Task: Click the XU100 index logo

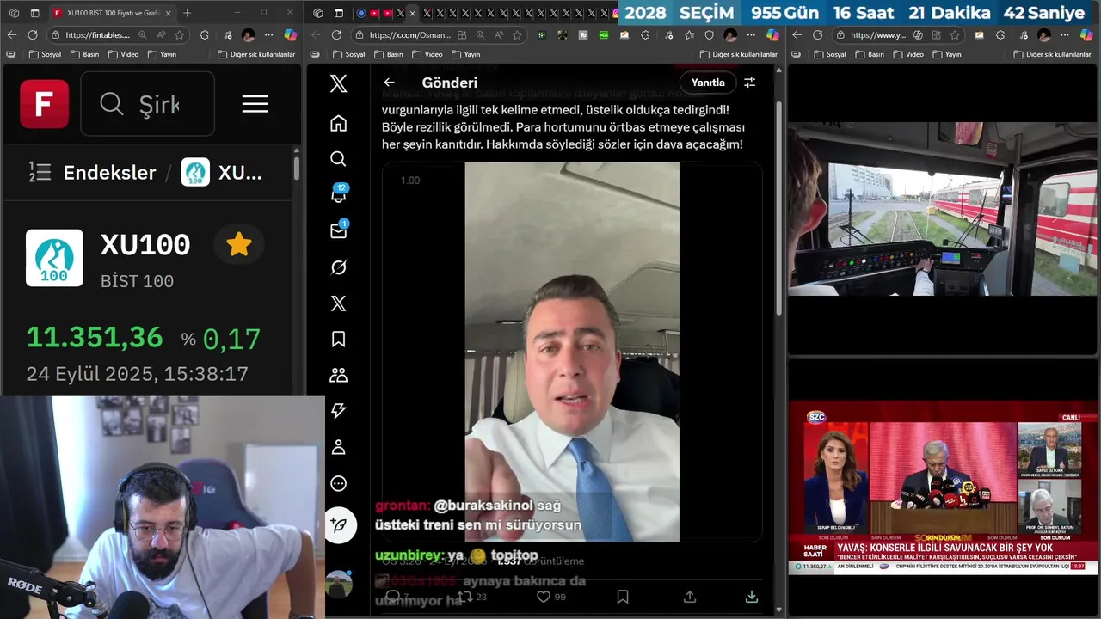Action: pyautogui.click(x=54, y=257)
